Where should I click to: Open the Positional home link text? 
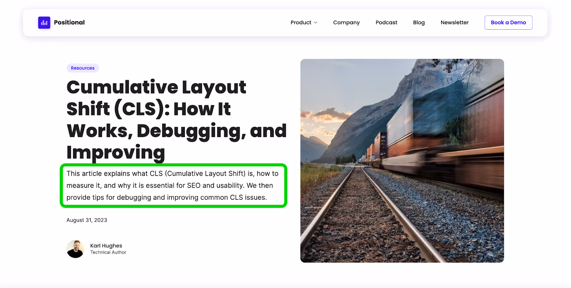pos(69,22)
